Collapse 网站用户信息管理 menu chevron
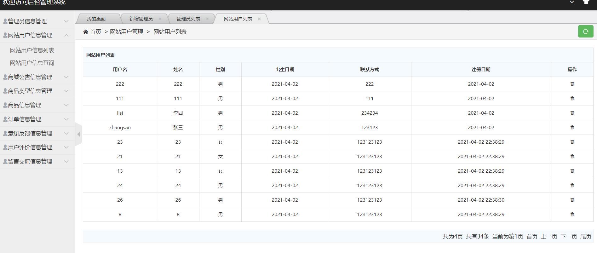 [x=66, y=35]
